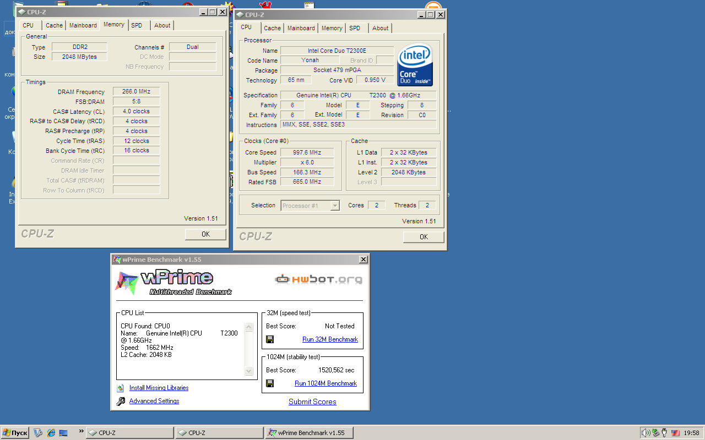Screen dimensions: 705x440
Task: Select the About tab in the Memory window
Action: 162,25
